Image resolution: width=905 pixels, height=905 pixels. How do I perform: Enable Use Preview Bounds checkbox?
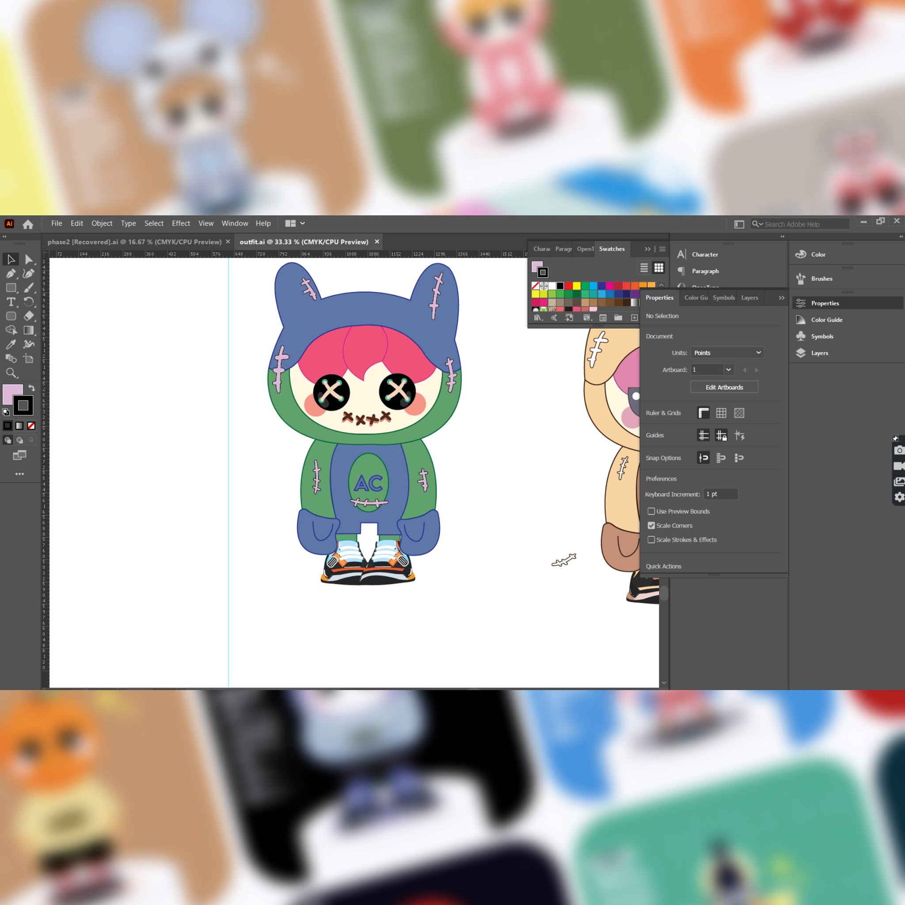click(651, 511)
